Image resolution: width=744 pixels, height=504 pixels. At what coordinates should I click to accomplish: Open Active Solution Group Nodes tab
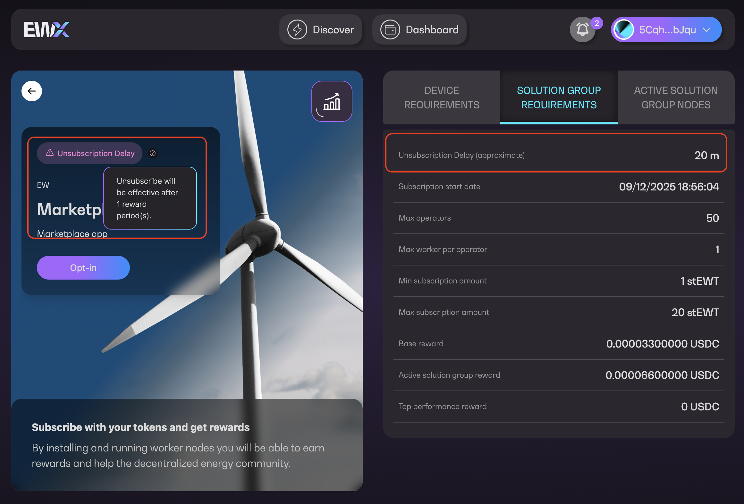point(676,97)
